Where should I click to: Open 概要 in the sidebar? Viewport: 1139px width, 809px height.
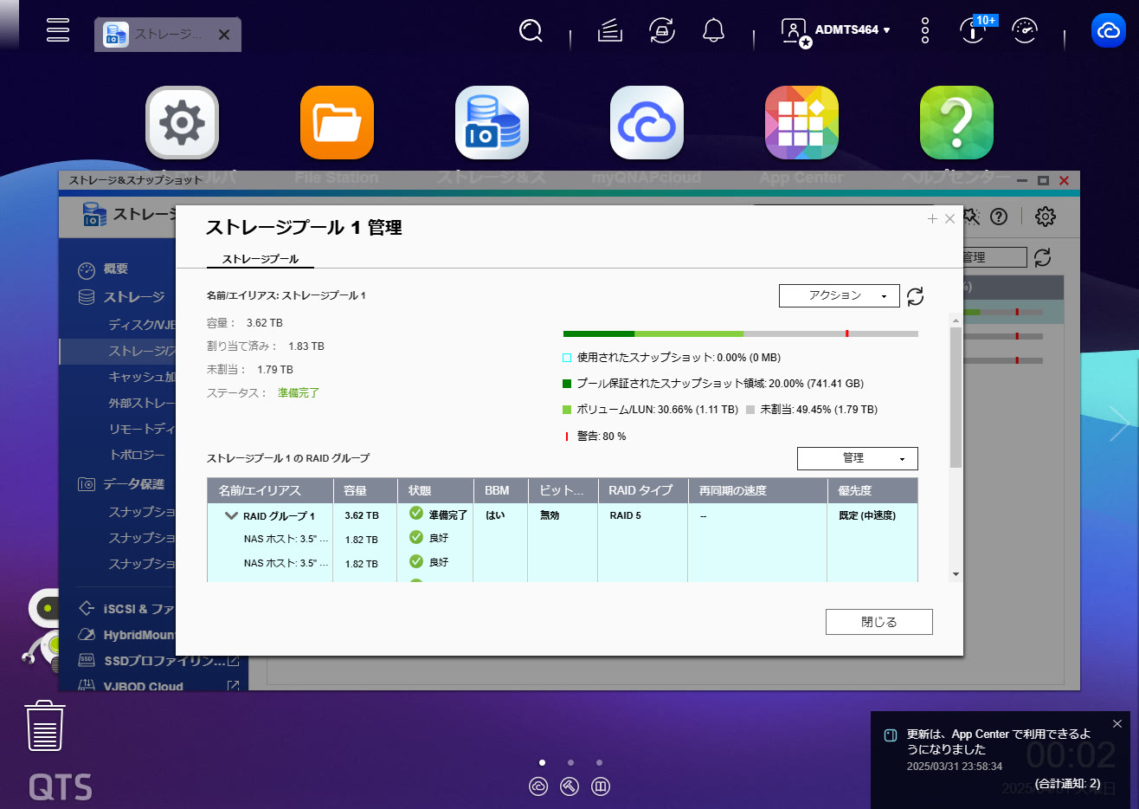click(x=116, y=269)
